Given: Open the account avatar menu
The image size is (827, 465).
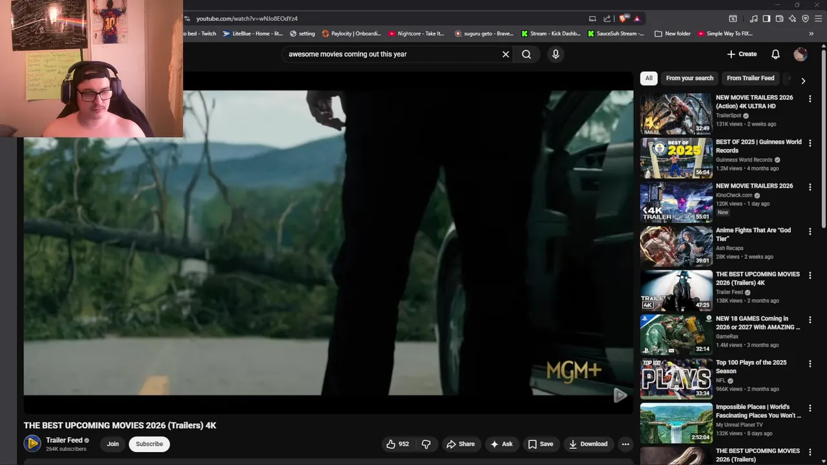Looking at the screenshot, I should pos(801,54).
